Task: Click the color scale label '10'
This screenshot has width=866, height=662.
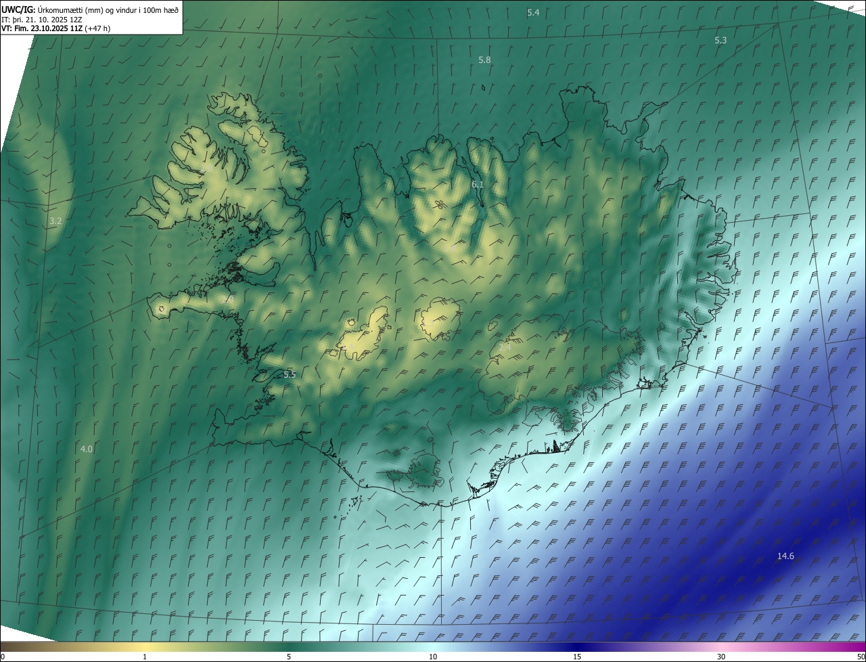Action: pyautogui.click(x=433, y=657)
